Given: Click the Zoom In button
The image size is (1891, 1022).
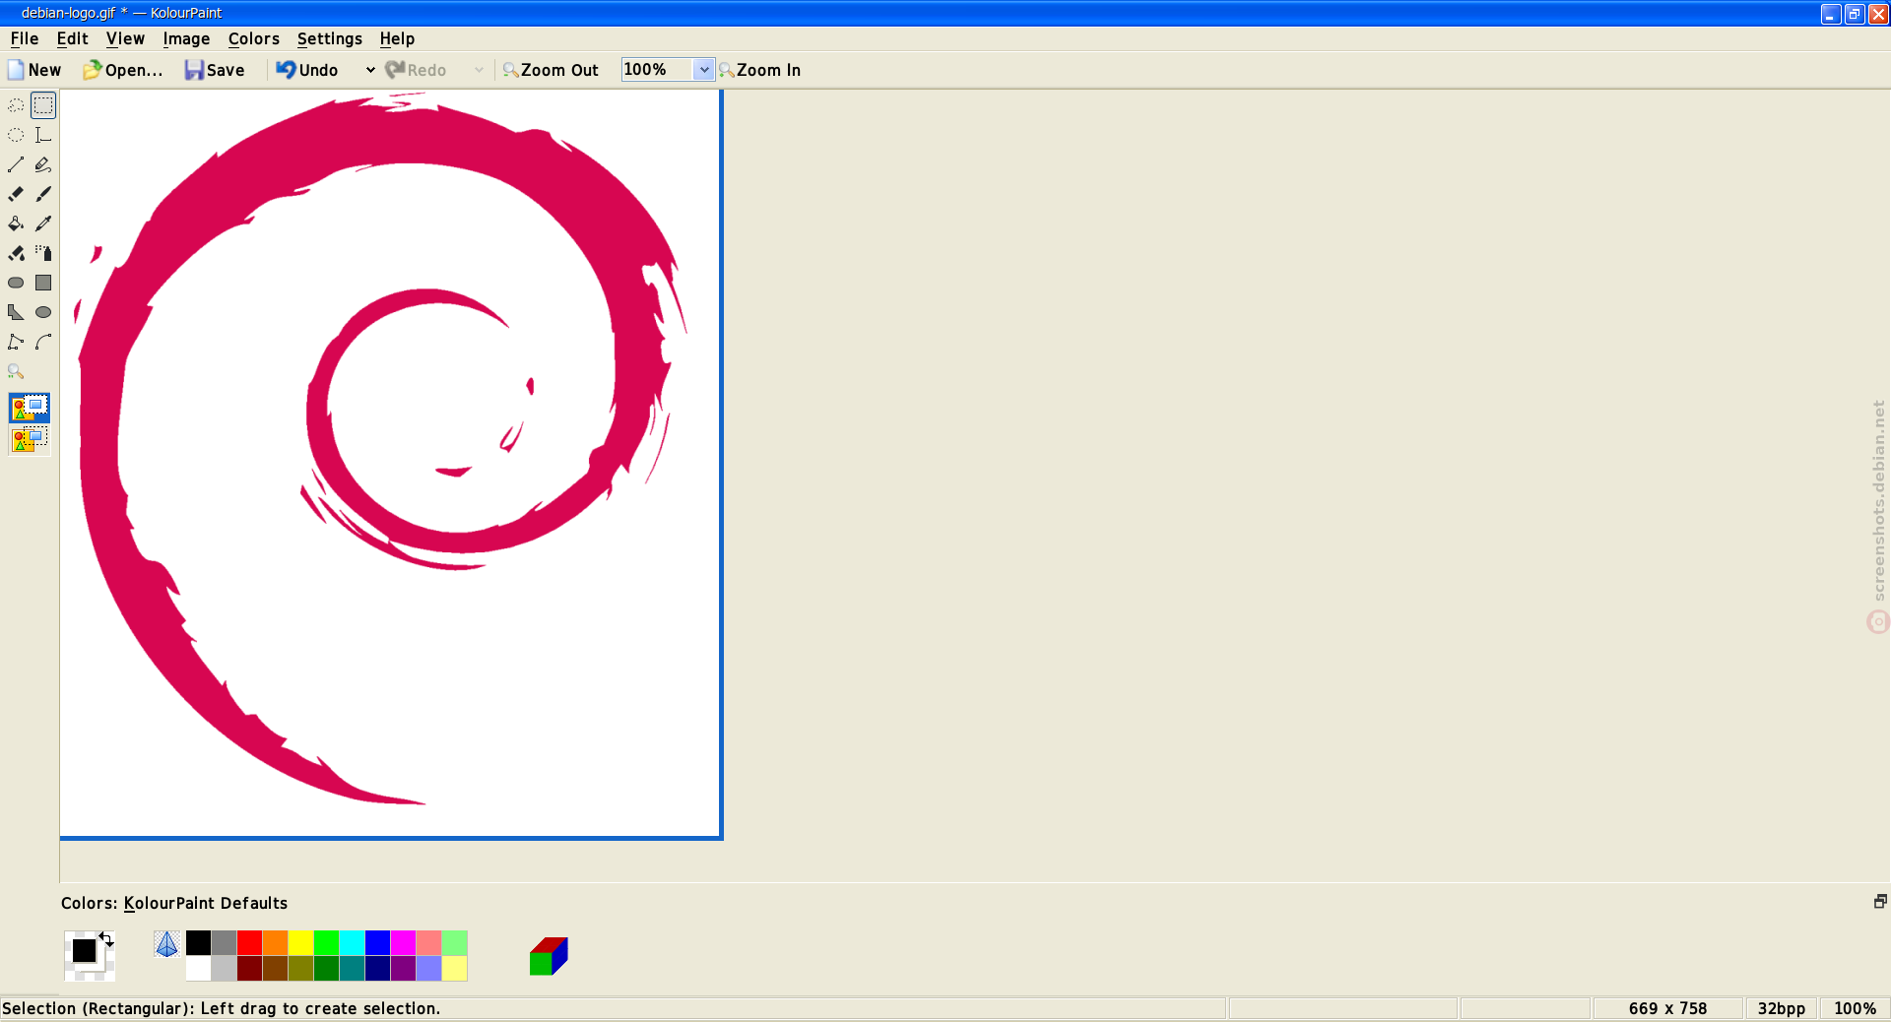Looking at the screenshot, I should (760, 70).
